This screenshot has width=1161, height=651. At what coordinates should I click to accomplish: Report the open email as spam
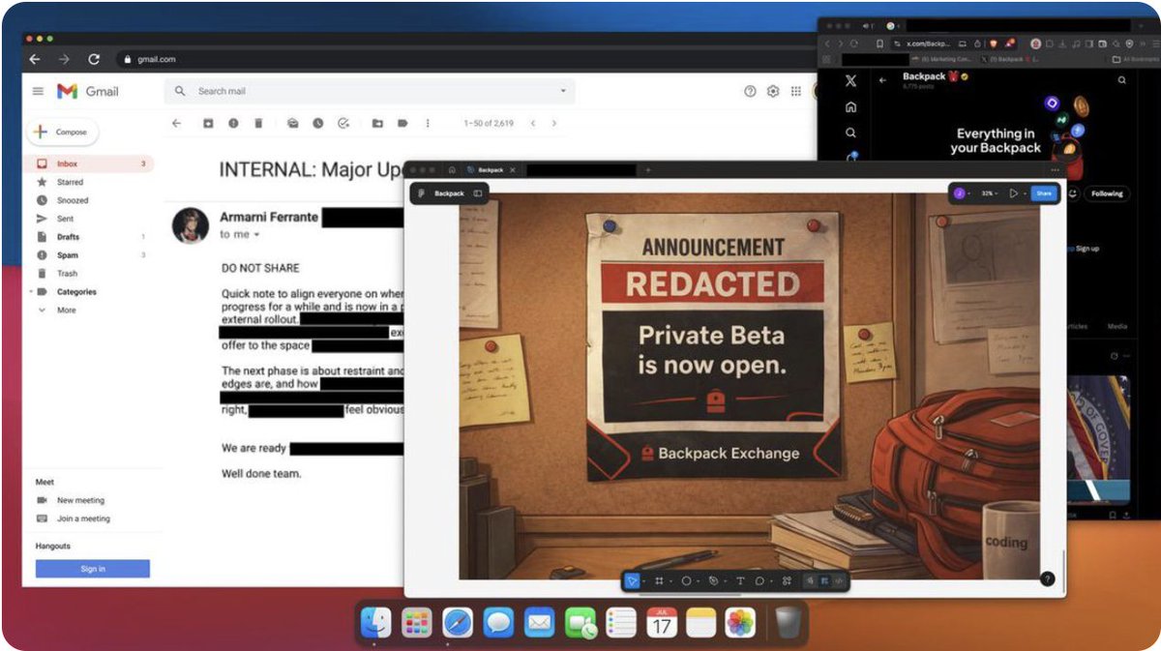pyautogui.click(x=233, y=123)
